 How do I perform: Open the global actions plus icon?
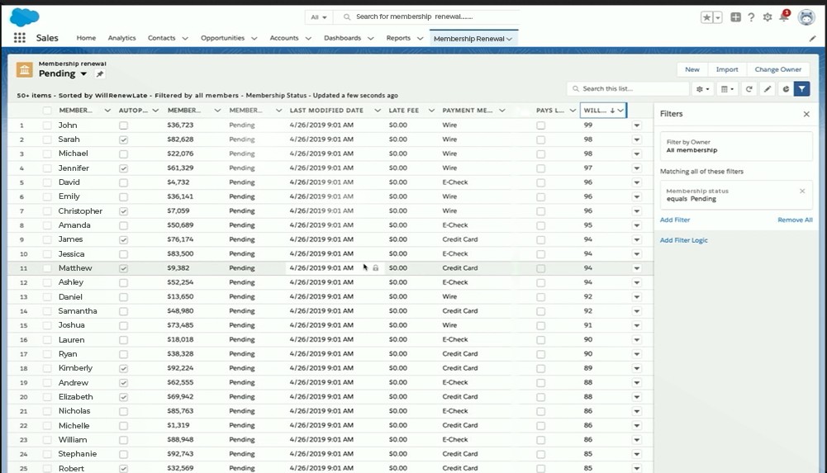point(736,17)
